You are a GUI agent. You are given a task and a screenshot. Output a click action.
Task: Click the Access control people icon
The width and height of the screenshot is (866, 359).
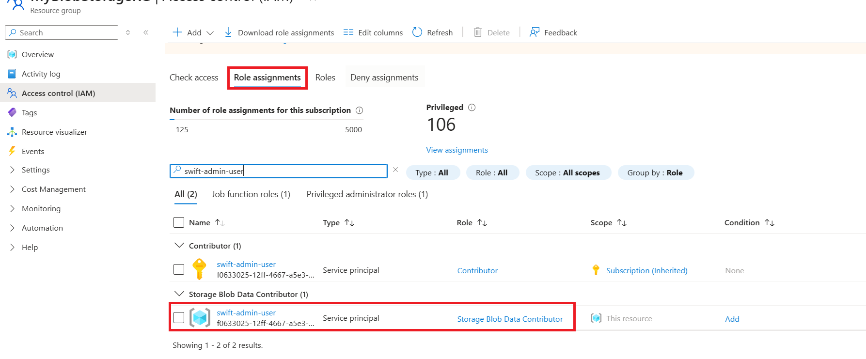(x=12, y=93)
